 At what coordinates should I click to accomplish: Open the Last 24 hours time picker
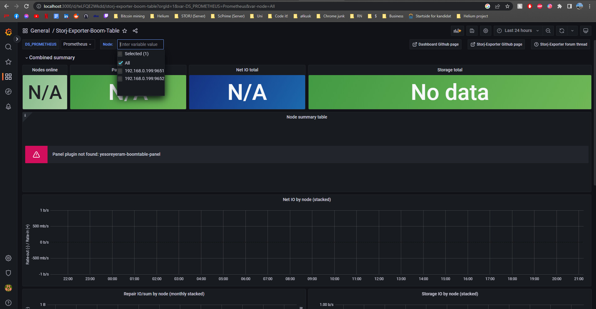tap(518, 31)
